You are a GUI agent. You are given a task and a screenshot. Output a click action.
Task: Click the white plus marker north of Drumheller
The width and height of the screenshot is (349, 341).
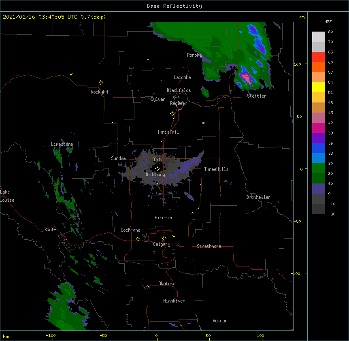(248, 152)
